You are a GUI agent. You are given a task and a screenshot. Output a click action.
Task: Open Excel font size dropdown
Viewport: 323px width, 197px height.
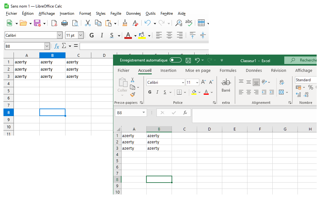click(x=197, y=83)
